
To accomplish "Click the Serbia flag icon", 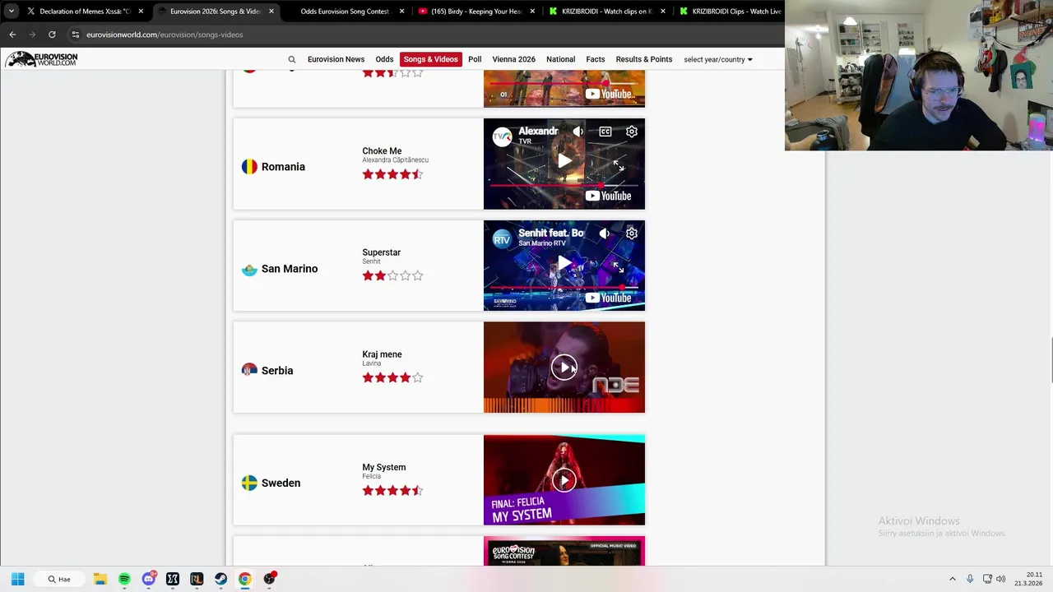I will pos(249,371).
